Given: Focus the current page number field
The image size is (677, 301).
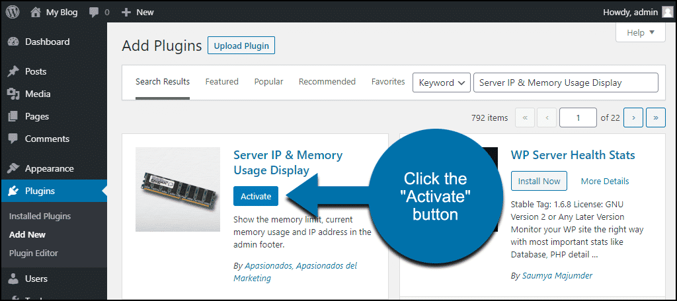Looking at the screenshot, I should click(x=578, y=117).
